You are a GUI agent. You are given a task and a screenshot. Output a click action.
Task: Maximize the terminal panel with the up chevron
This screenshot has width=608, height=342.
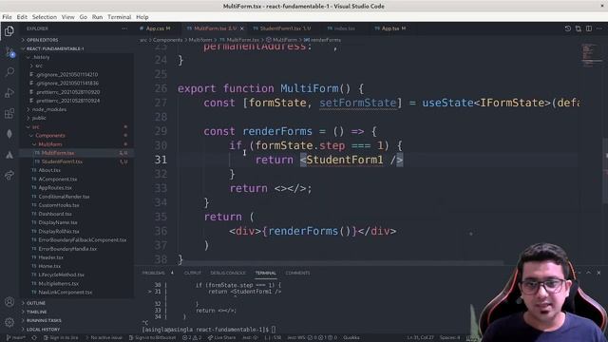coord(588,273)
